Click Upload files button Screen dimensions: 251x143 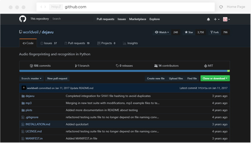tap(176, 79)
